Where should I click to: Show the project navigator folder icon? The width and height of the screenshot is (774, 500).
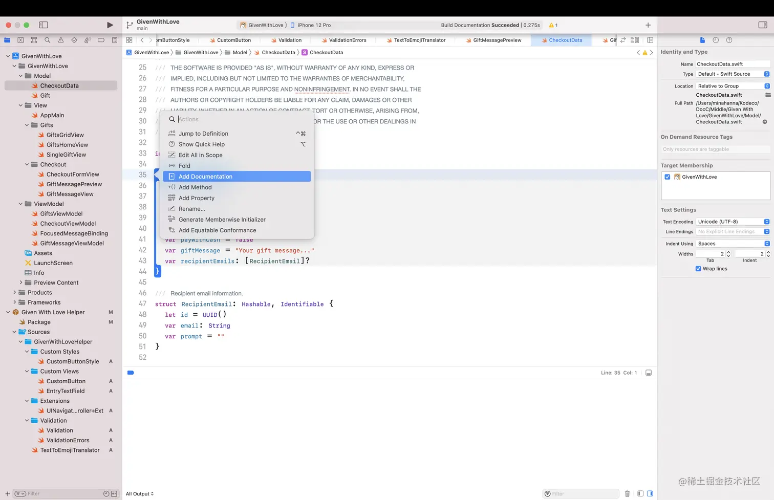click(x=7, y=40)
